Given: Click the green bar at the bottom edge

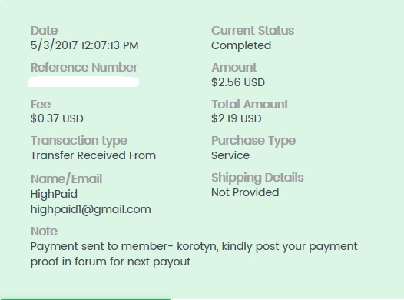Looking at the screenshot, I should 86,299.
